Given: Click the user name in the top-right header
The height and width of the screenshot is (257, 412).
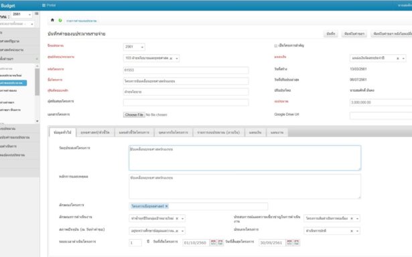Looking at the screenshot, I should [405, 5].
